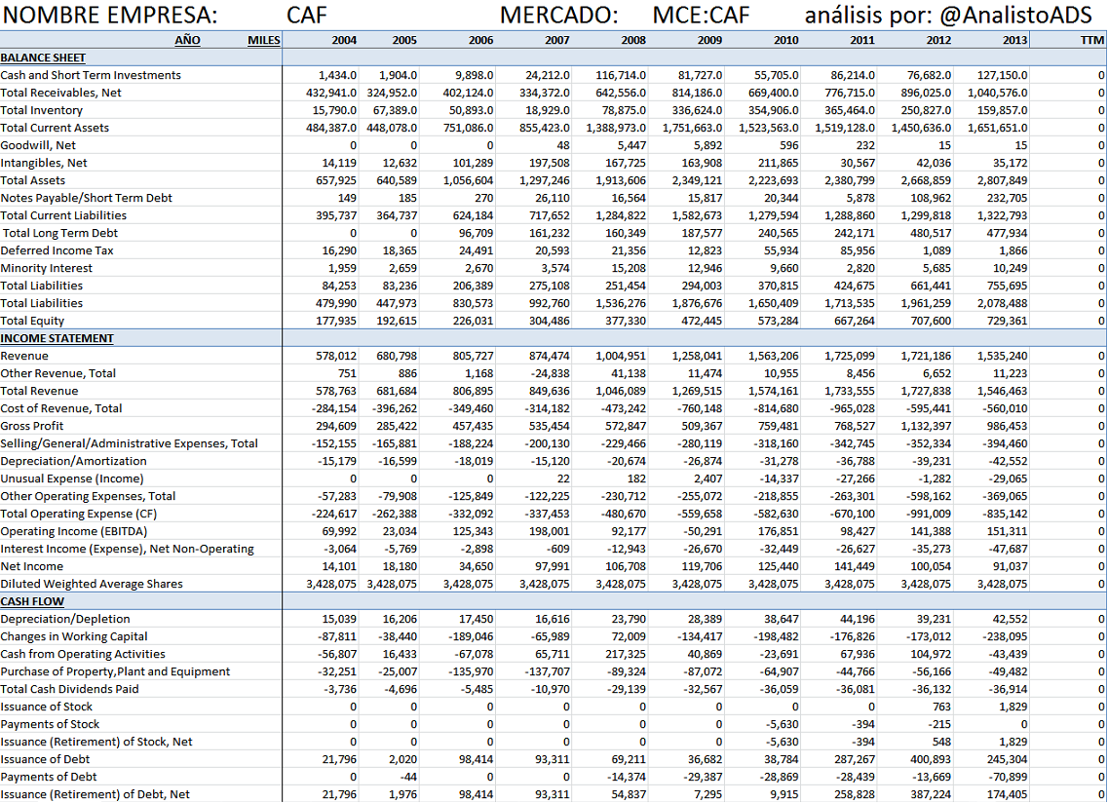
Task: Select the AÑO header cell
Action: click(x=187, y=40)
